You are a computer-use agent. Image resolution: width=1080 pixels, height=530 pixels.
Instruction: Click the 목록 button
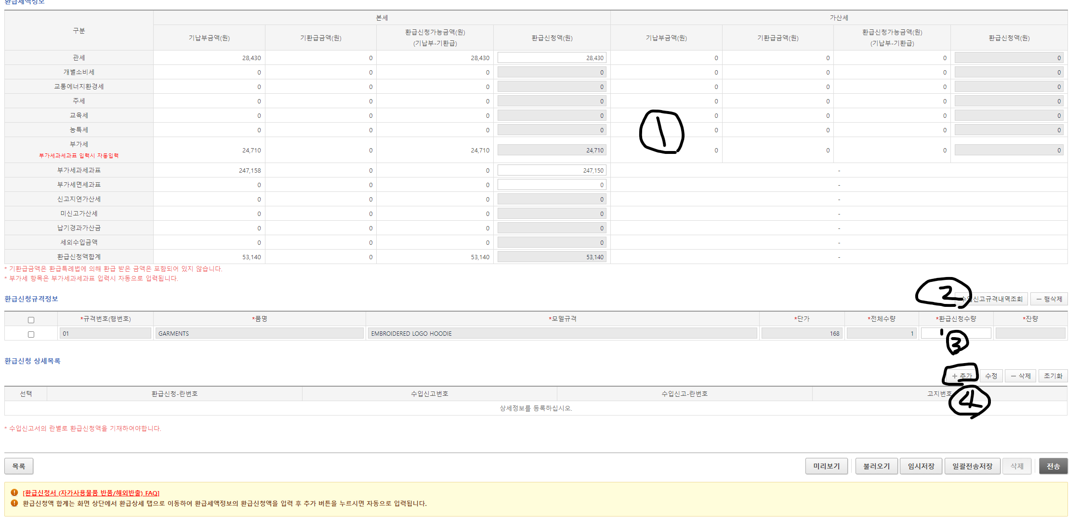(x=19, y=466)
